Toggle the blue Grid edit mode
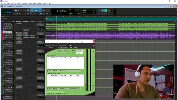 coord(9,12)
